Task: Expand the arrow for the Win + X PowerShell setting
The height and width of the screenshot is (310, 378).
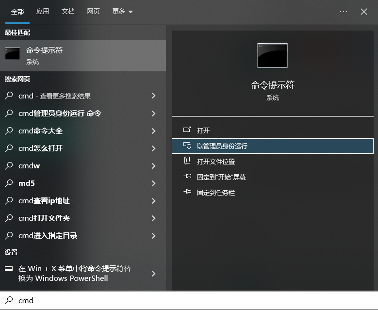Action: 153,273
